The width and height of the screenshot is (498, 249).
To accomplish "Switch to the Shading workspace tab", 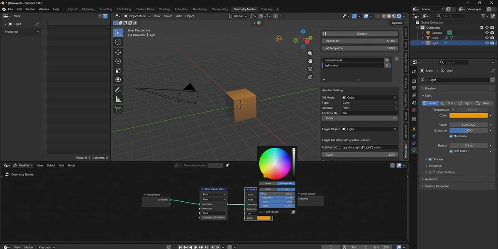I will 164,9.
